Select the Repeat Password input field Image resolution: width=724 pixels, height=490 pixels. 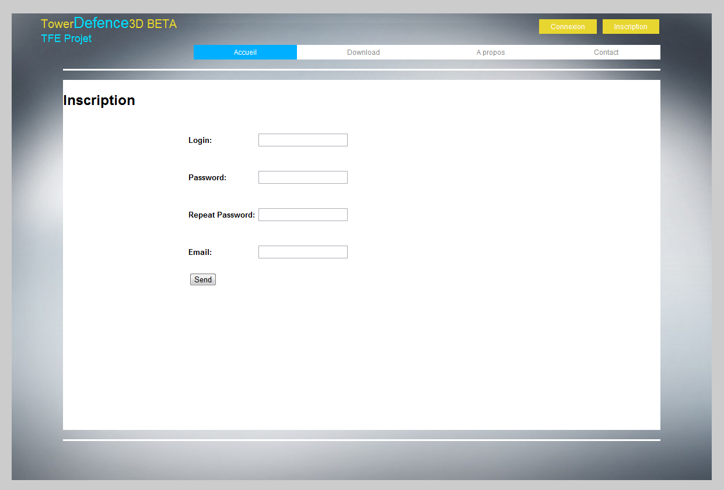303,215
